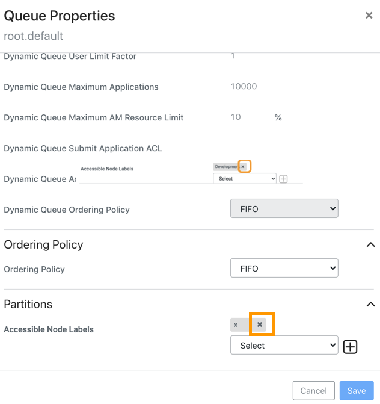Open the Accessible Node Labels Select dropdown in Partitions
The image size is (380, 404).
pos(284,345)
